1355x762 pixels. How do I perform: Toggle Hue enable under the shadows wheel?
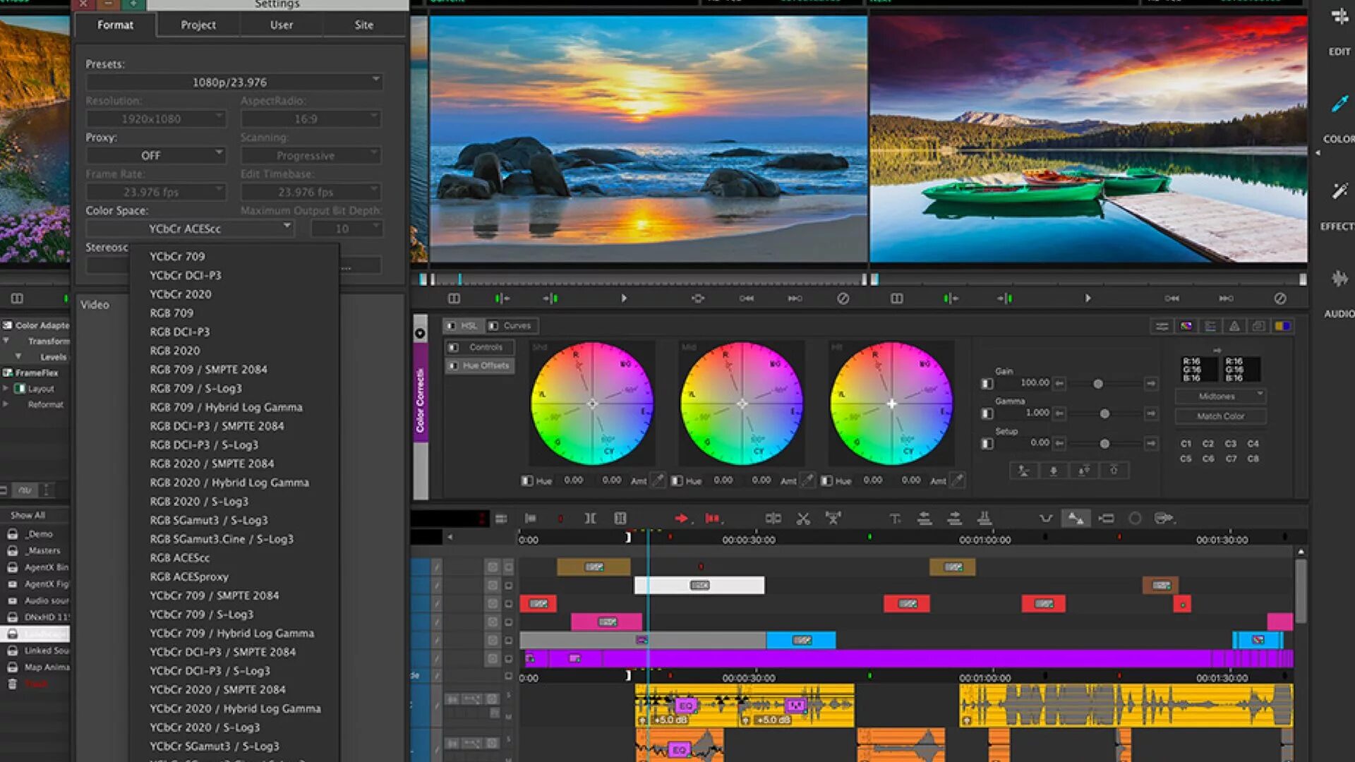tap(527, 480)
